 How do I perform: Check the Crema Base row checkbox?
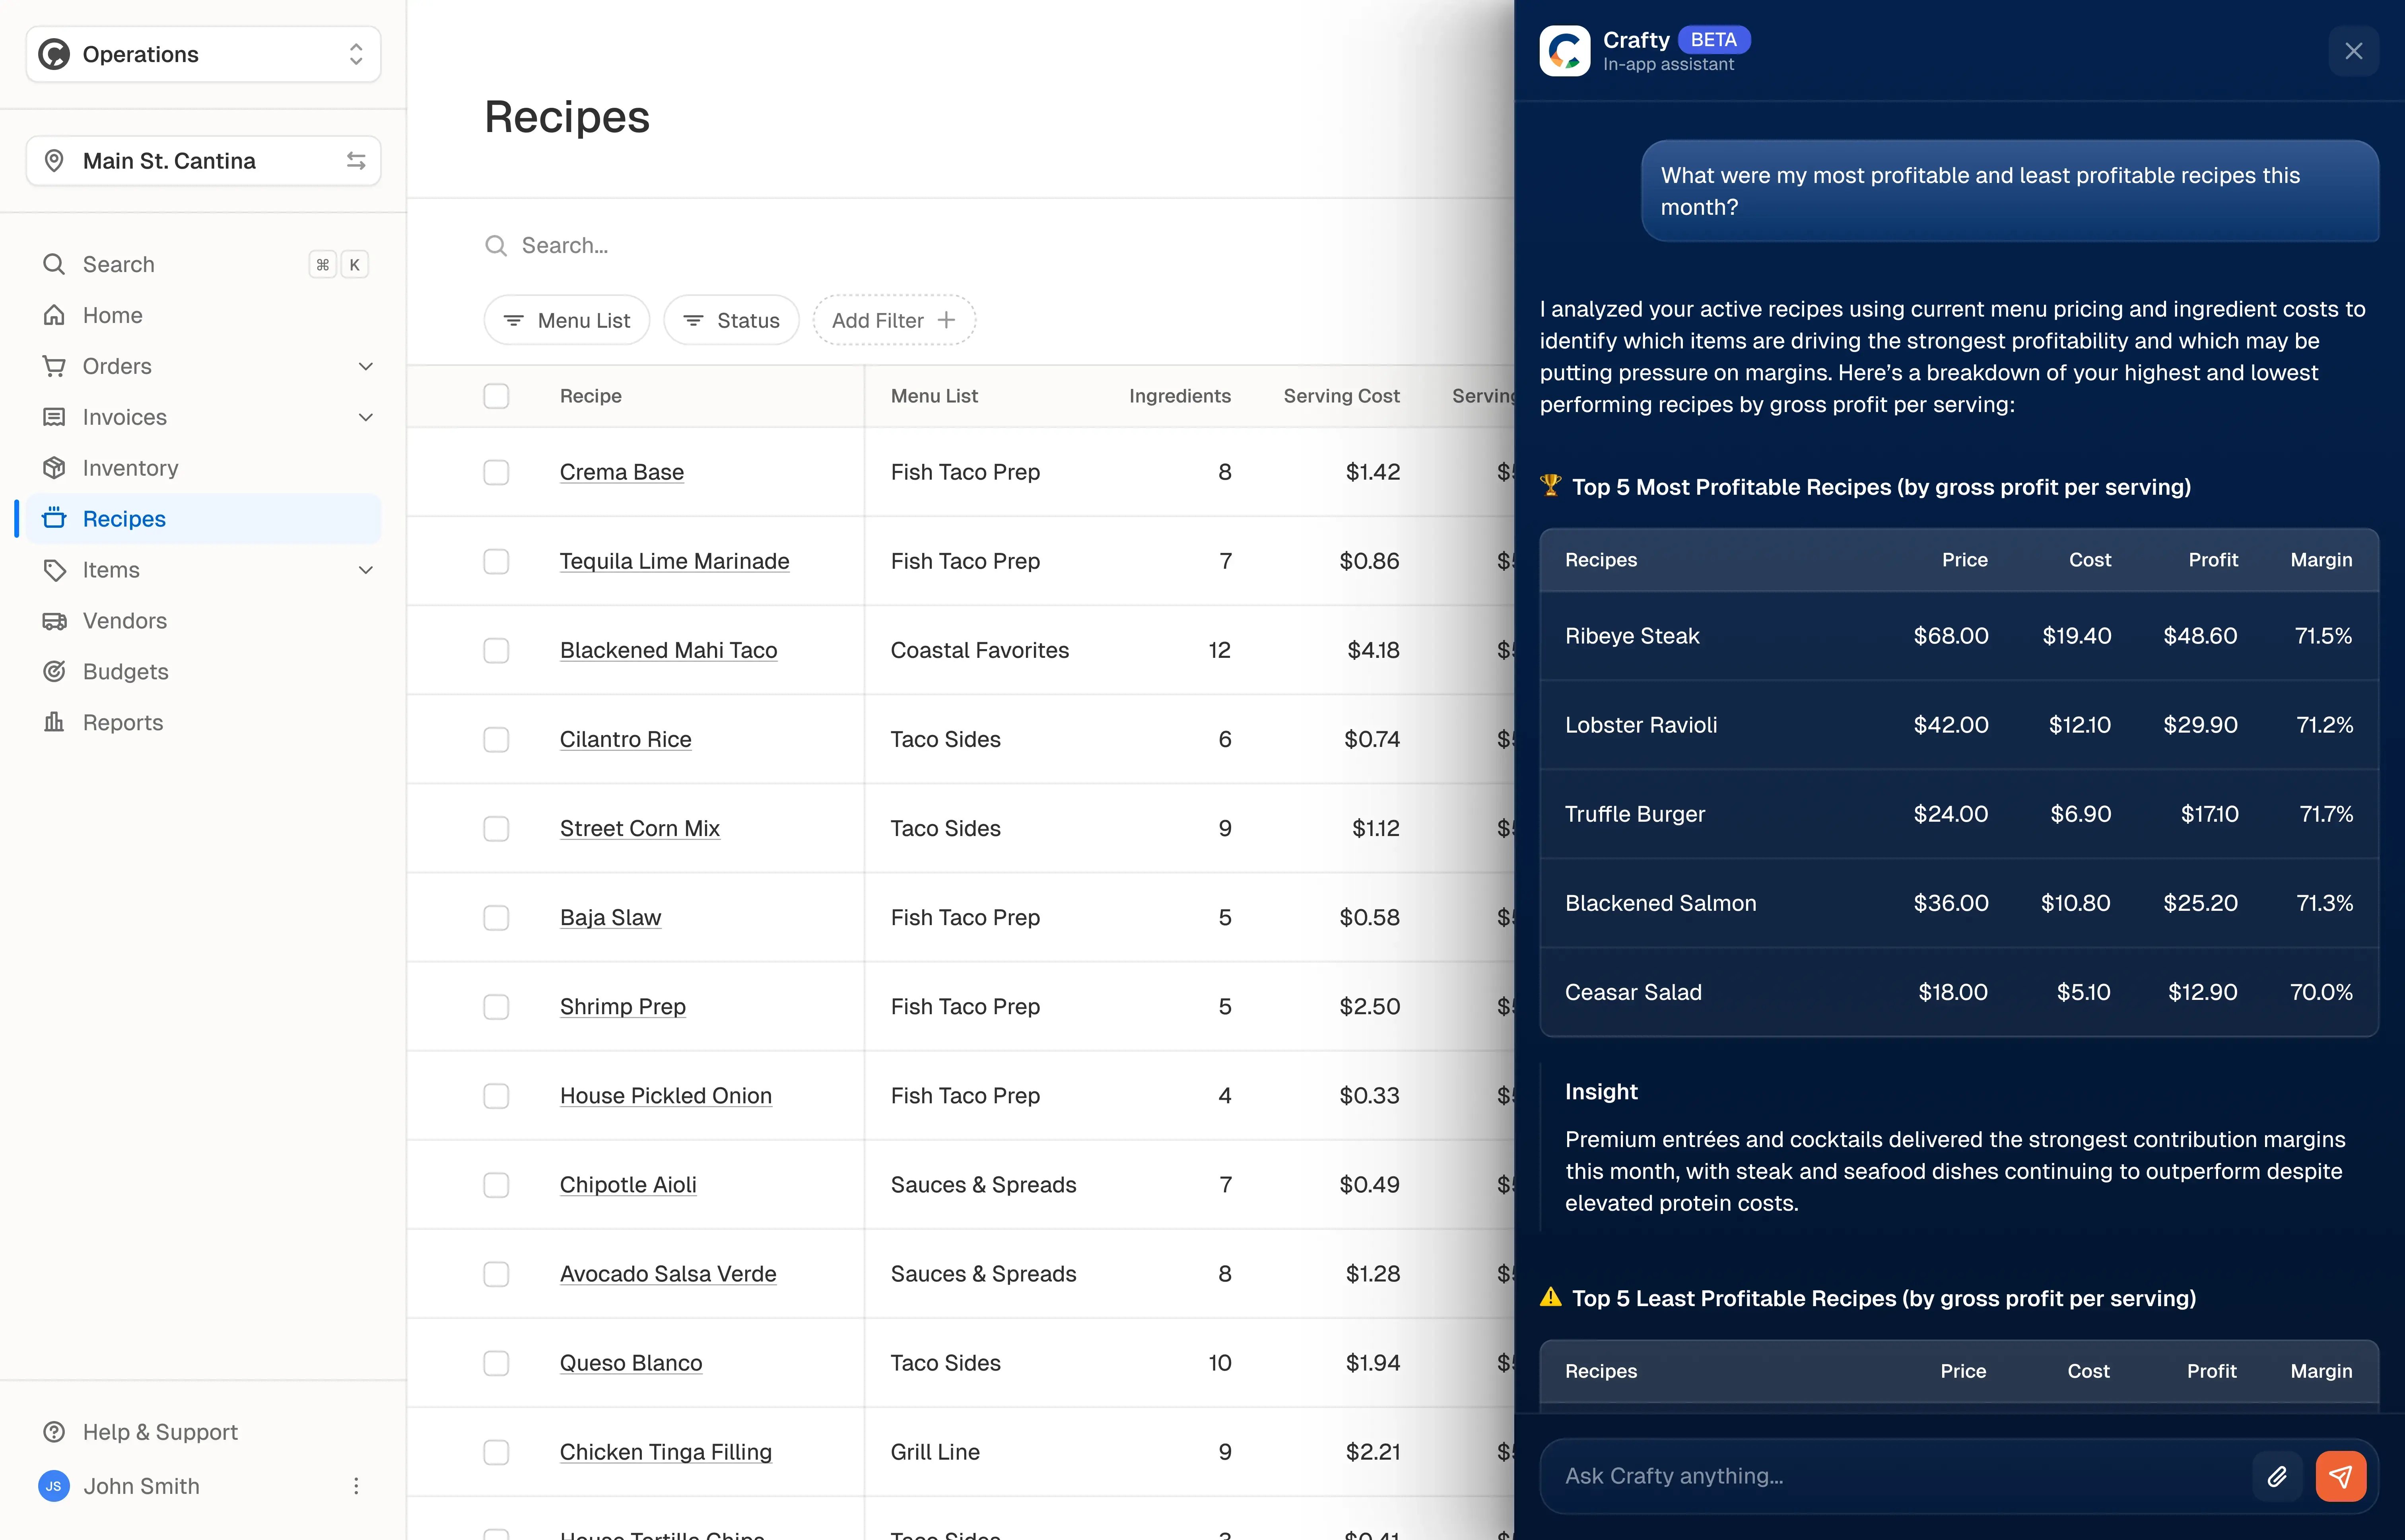[x=496, y=472]
